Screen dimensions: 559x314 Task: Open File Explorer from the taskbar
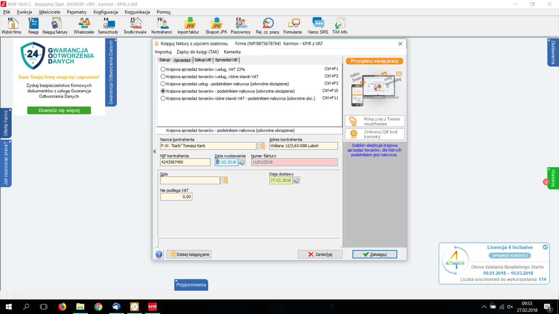(80, 307)
